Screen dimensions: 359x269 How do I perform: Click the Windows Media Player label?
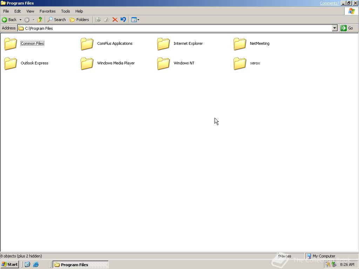[x=116, y=63]
